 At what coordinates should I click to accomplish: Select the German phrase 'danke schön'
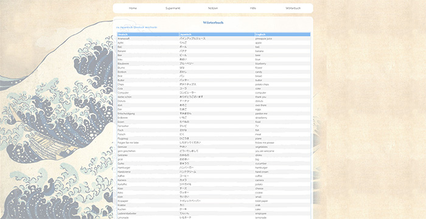124,97
